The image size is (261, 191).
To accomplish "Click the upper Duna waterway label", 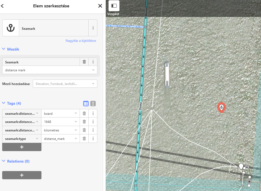I will tap(146, 12).
